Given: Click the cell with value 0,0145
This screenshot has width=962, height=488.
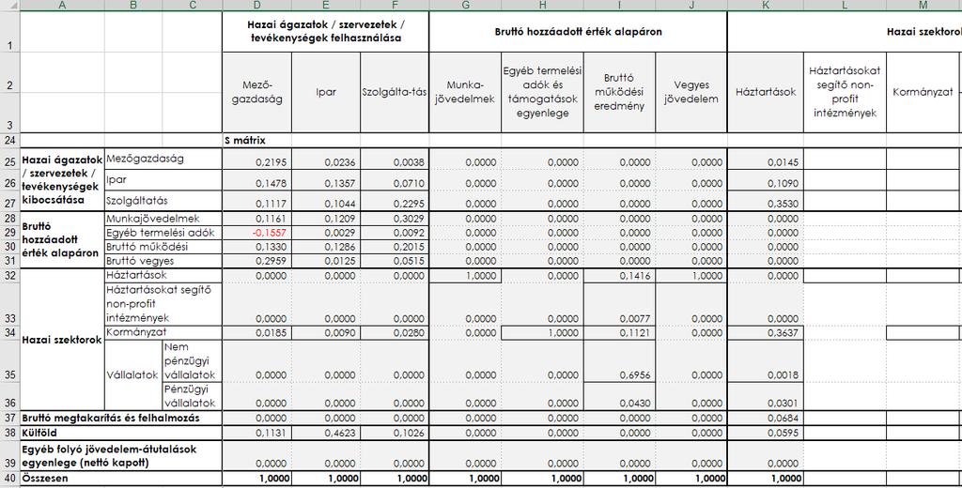Looking at the screenshot, I should point(765,159).
